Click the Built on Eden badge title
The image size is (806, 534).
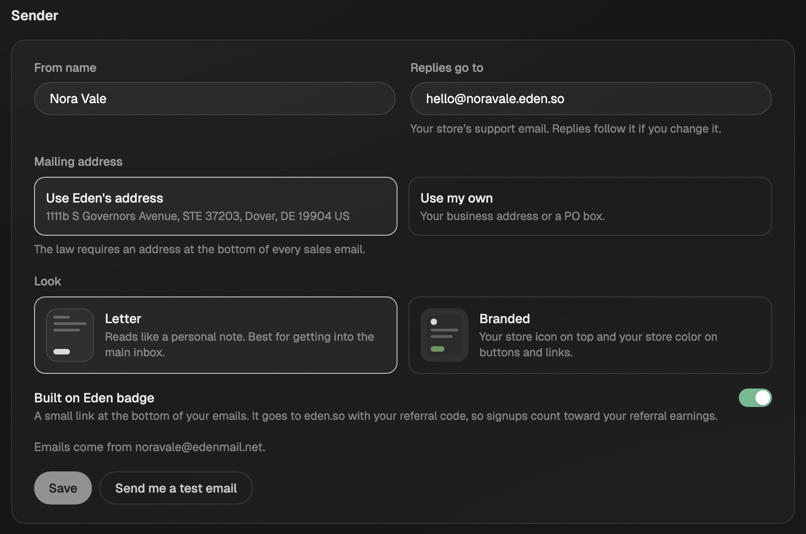94,398
